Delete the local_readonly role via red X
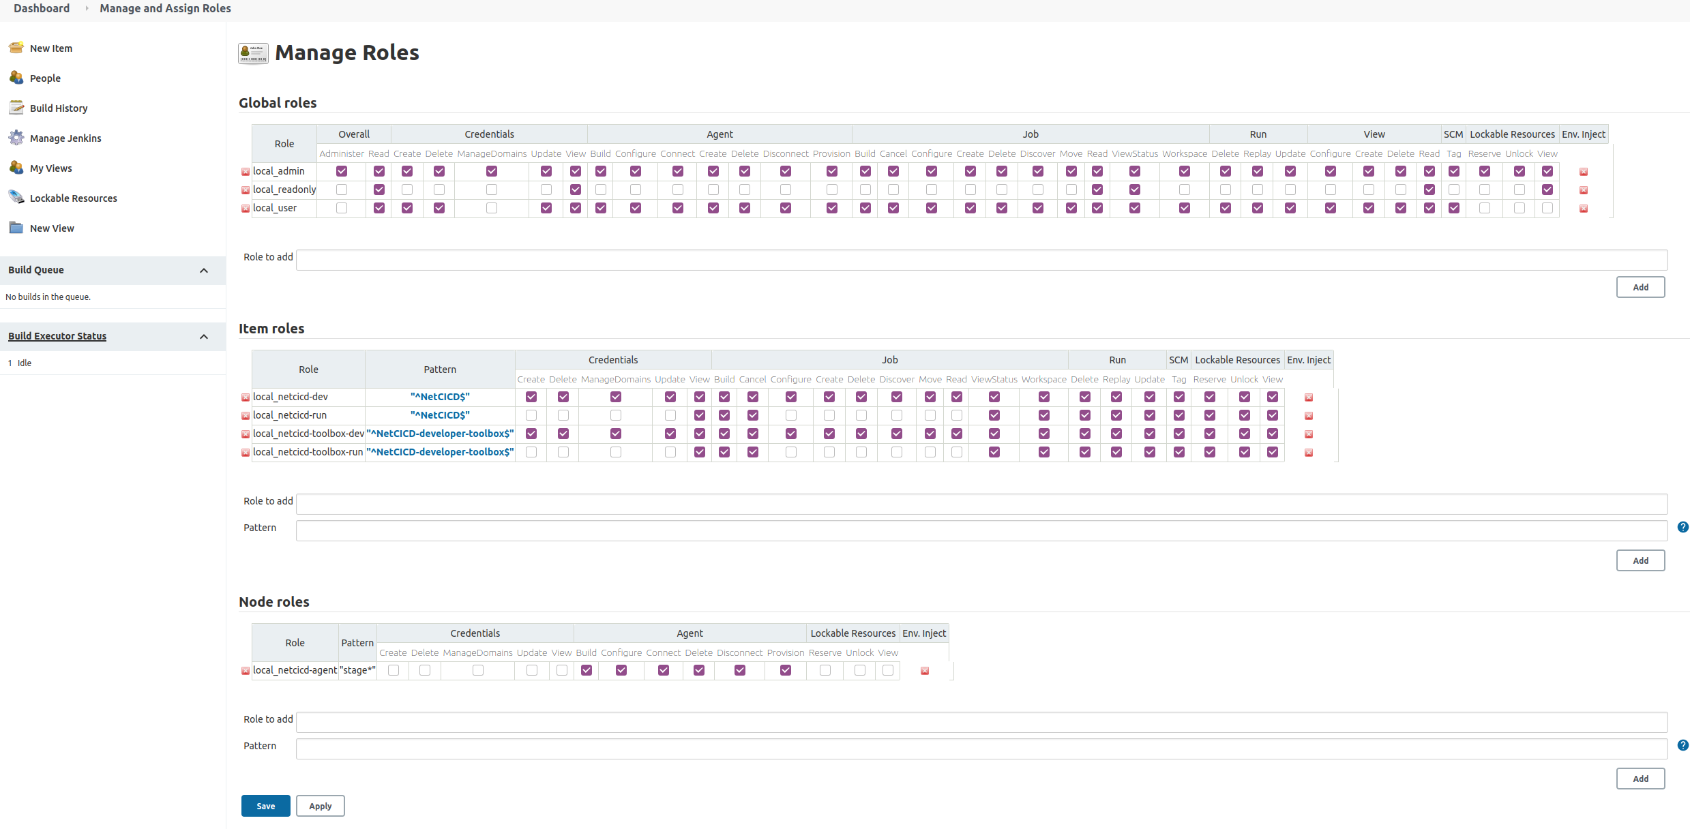The height and width of the screenshot is (829, 1690). click(245, 190)
